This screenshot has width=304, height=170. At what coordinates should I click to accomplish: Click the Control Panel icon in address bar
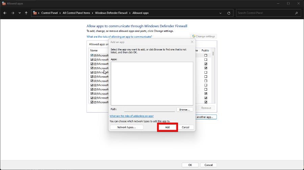tap(35, 13)
